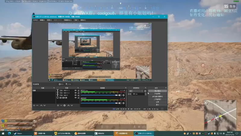This screenshot has width=241, height=136.
Task: Toggle visibility of text (GDI+) 3 source
Action: 76,90
